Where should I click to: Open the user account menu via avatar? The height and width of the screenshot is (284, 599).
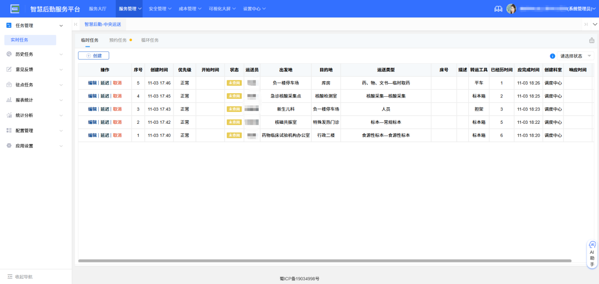[512, 8]
